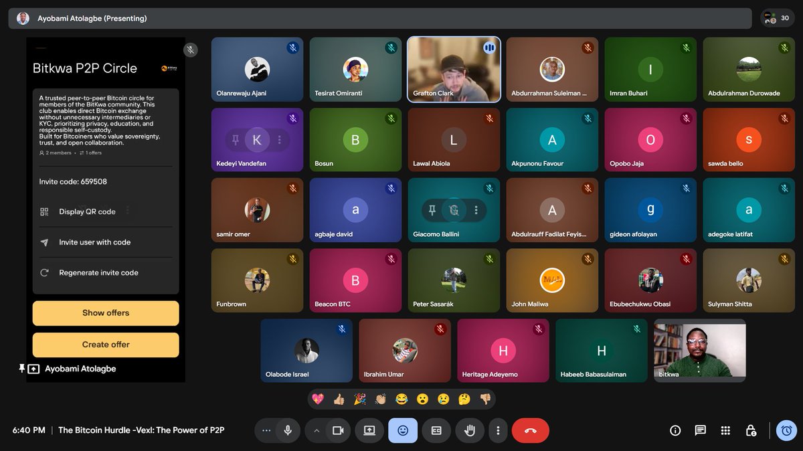Select Regenerate invite code option

click(x=106, y=273)
